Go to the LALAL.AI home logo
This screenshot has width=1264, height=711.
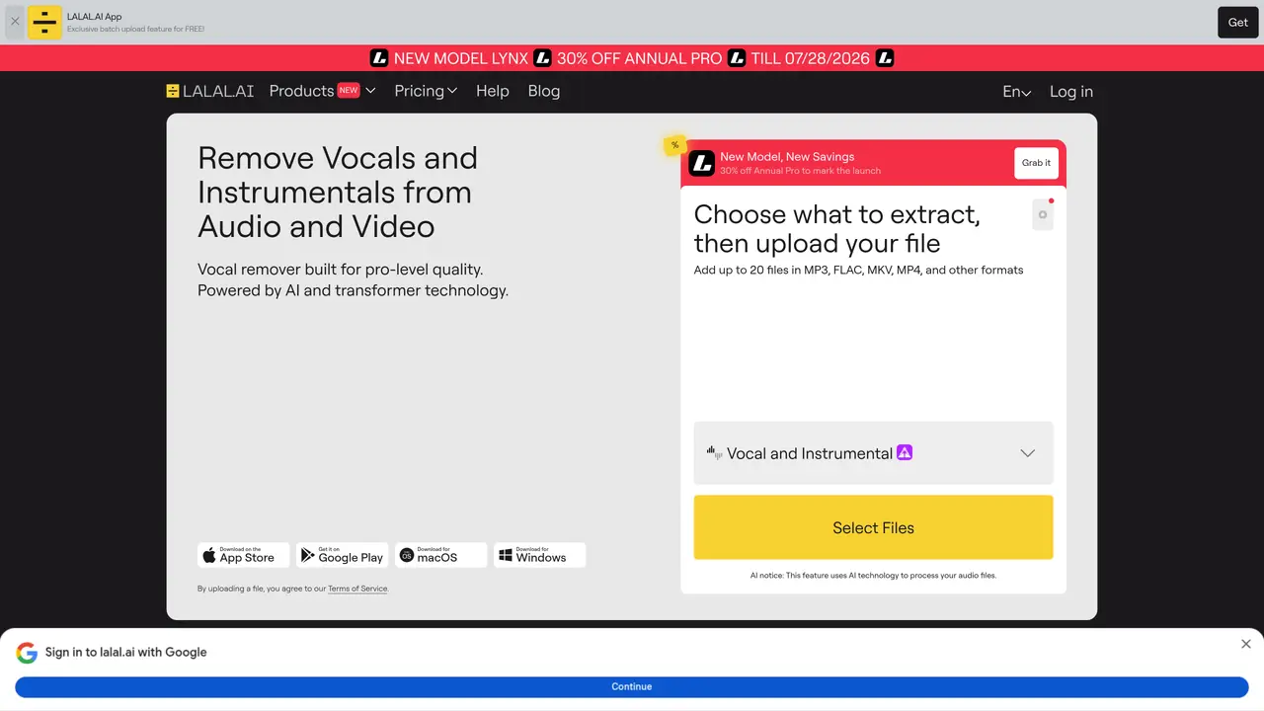pos(210,91)
